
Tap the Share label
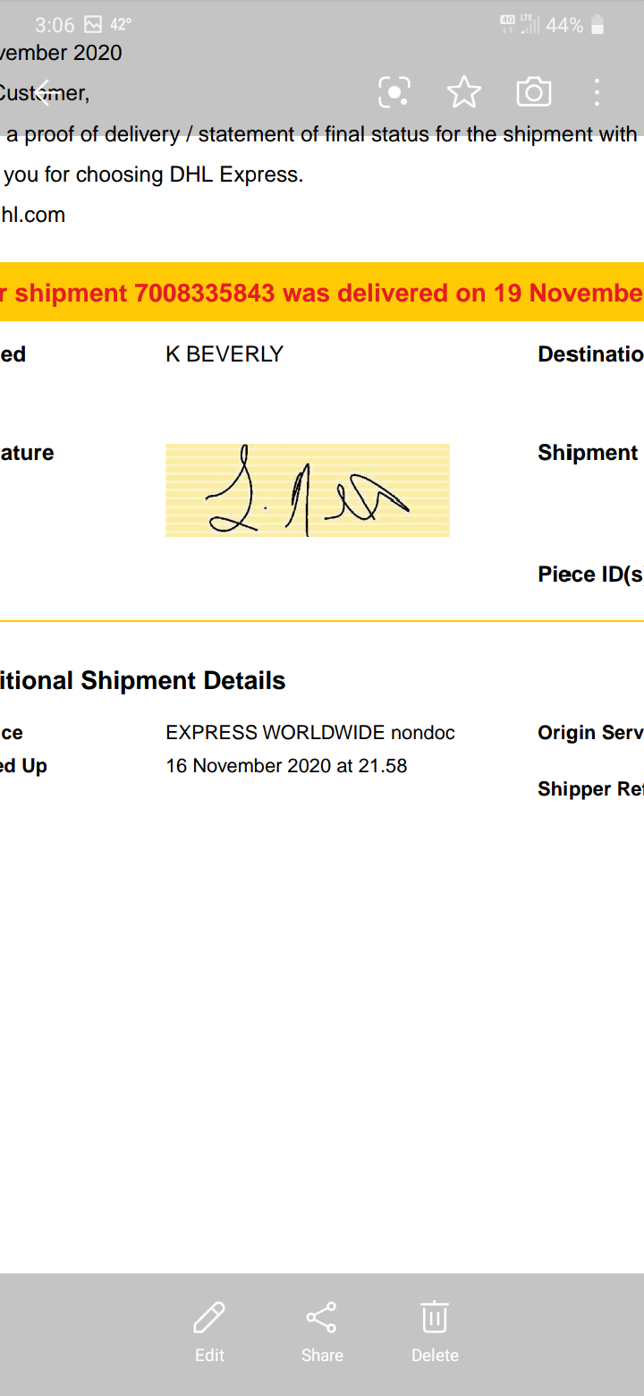[322, 1355]
